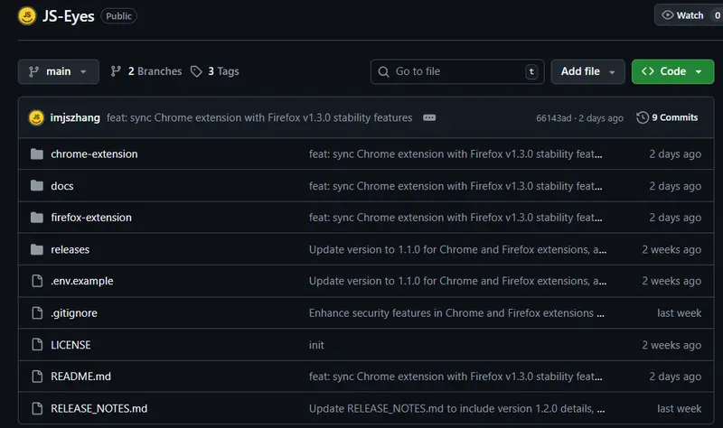The image size is (723, 428).
Task: Click the docs folder icon
Action: (x=37, y=186)
